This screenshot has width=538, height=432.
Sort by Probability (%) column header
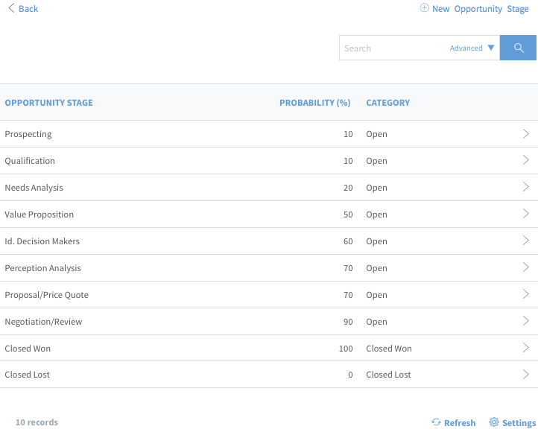tap(315, 103)
